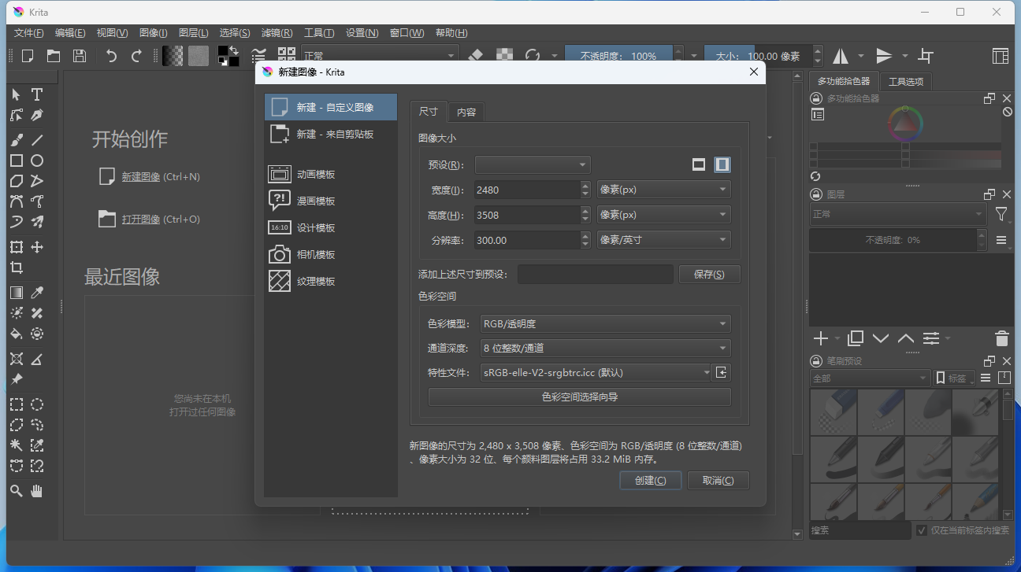This screenshot has height=572, width=1021.
Task: Open the 通道深度 dropdown
Action: click(x=605, y=348)
